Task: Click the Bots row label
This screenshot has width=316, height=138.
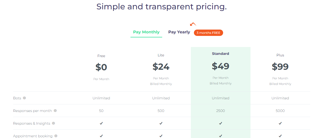Action: click(17, 98)
